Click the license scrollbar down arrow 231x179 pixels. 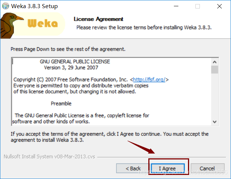coord(215,121)
